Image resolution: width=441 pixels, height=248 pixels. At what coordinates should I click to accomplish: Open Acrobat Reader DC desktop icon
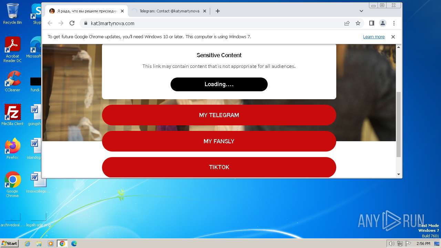point(12,50)
